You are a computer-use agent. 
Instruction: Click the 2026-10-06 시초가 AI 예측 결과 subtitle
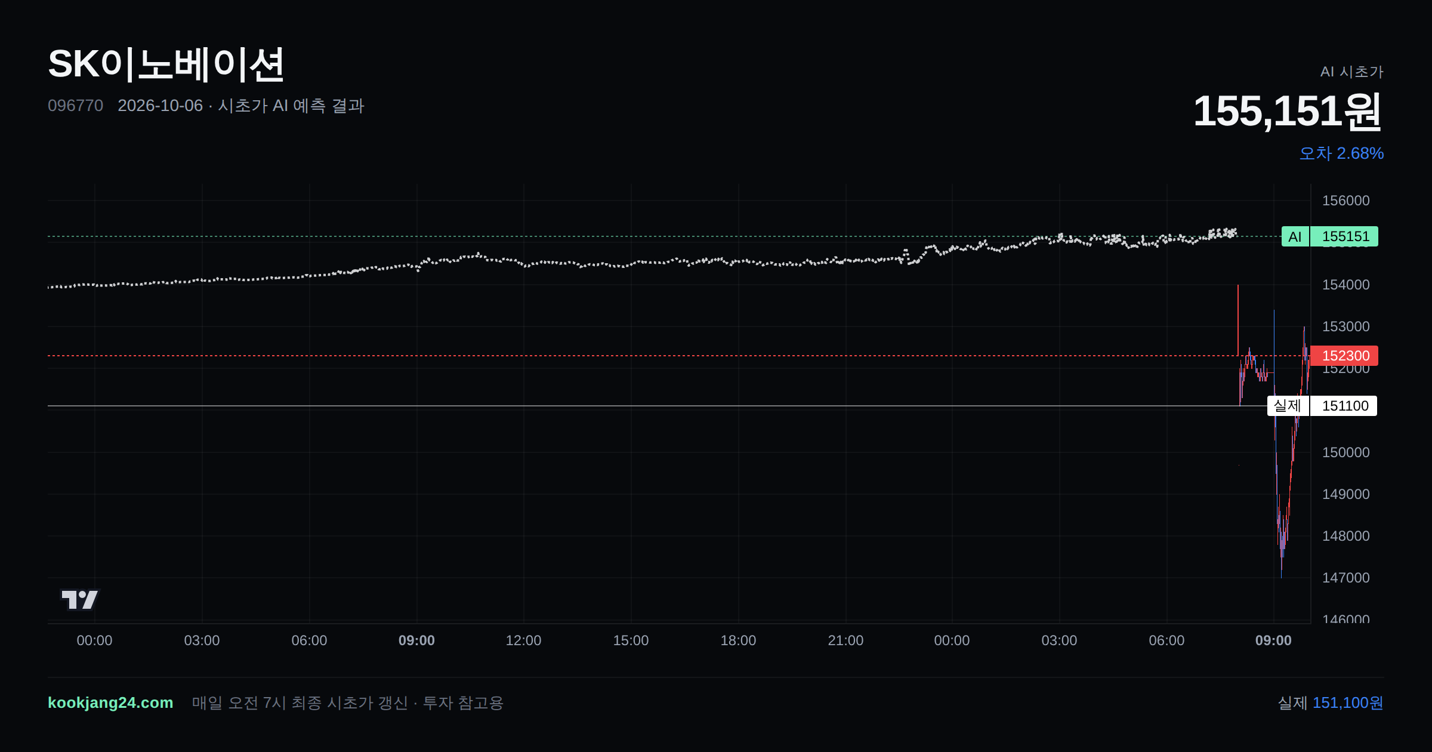pos(241,106)
